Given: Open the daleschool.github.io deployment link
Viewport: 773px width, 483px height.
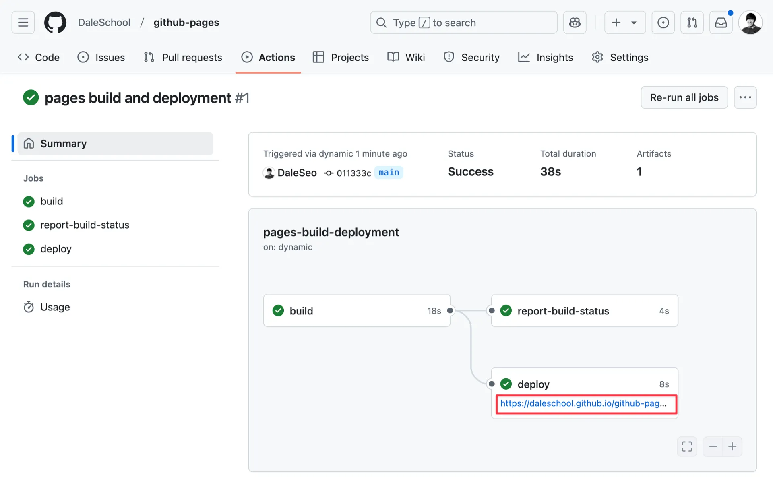Looking at the screenshot, I should [583, 403].
